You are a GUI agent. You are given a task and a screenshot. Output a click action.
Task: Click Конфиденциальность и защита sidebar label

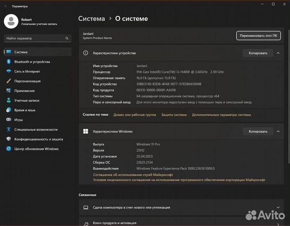click(x=38, y=139)
